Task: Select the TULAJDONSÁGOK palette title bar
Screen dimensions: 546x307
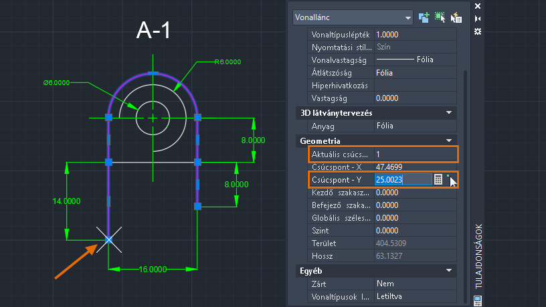Action: [478, 256]
